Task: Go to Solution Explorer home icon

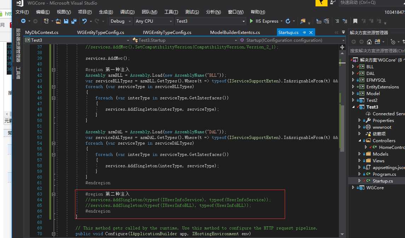Action: click(369, 42)
